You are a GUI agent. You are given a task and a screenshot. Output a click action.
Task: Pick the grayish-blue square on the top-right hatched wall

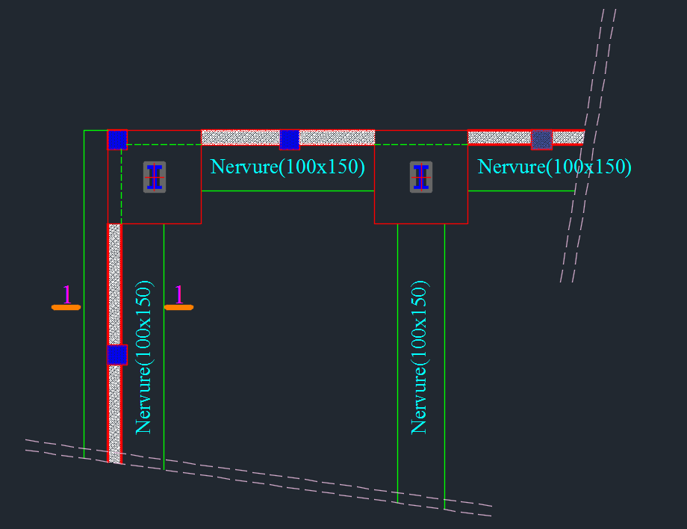coord(541,140)
